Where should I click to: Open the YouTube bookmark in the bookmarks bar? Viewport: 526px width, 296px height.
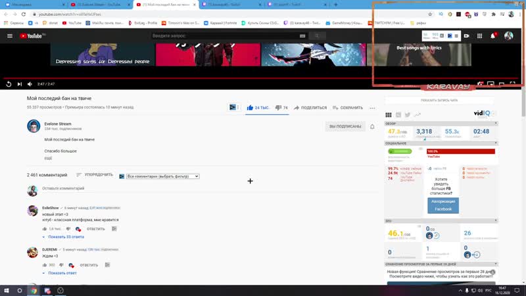pos(72,23)
